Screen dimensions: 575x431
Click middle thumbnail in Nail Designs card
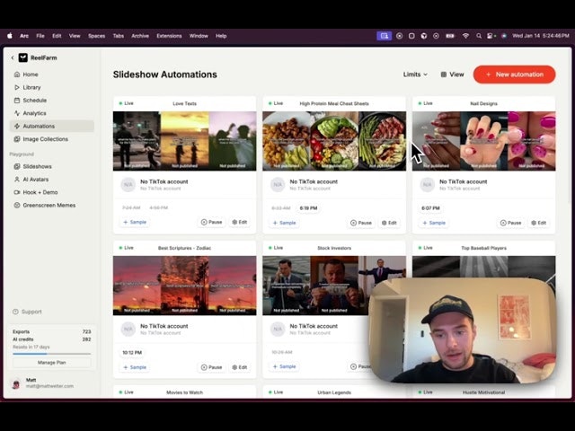[484, 141]
